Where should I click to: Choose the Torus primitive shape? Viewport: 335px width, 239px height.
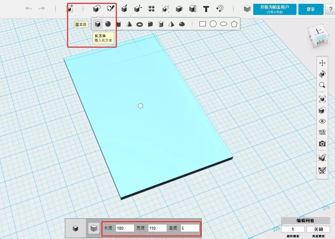[139, 24]
